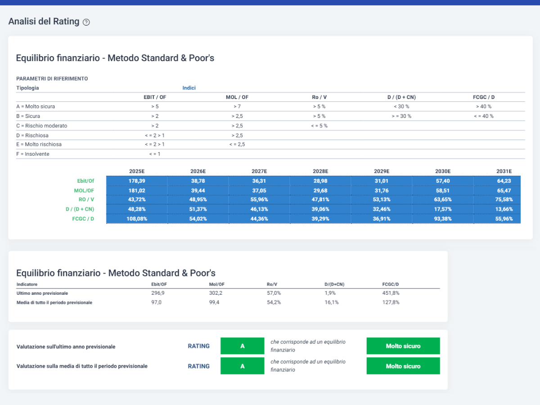Click the MOL/OF 2028E cell 29,68

(x=320, y=190)
